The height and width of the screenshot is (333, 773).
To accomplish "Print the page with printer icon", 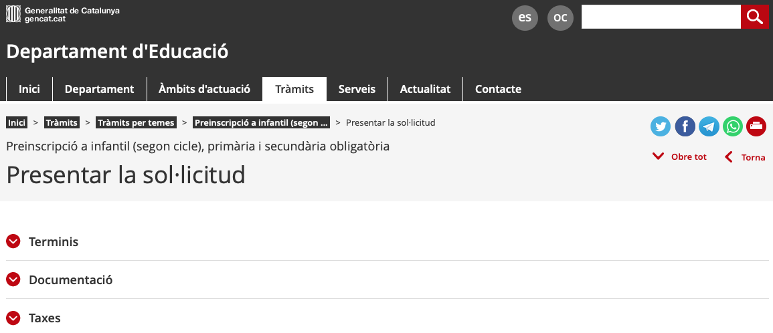I will 756,126.
